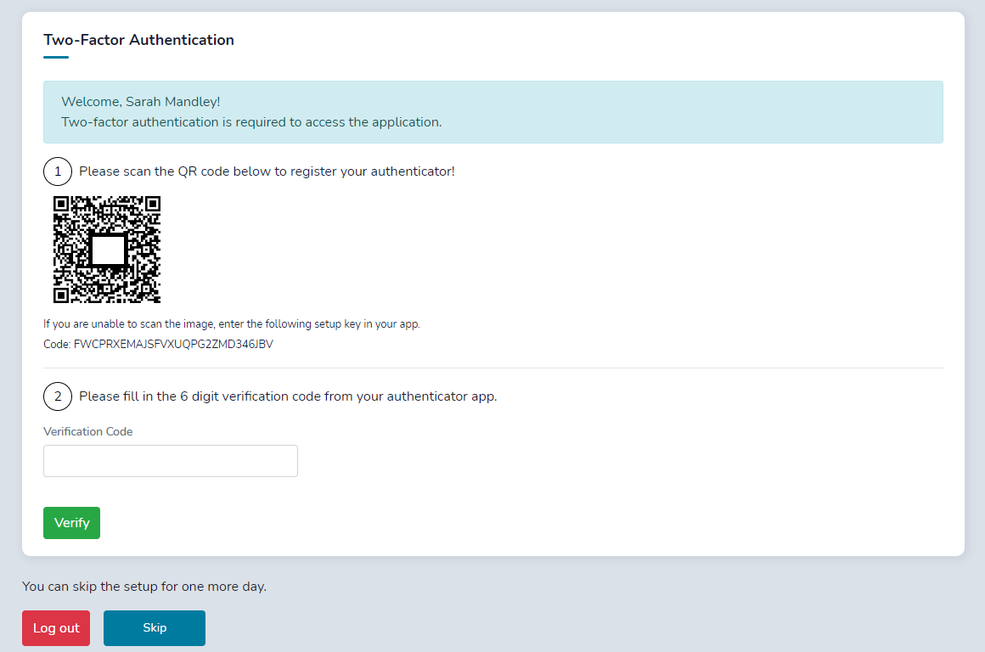
Task: Click 'You can skip the setup' notice
Action: [x=144, y=586]
